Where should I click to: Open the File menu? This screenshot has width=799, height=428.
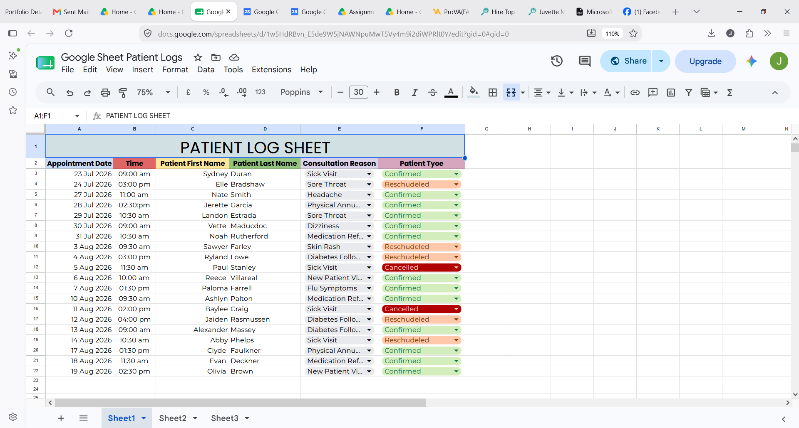(x=67, y=69)
